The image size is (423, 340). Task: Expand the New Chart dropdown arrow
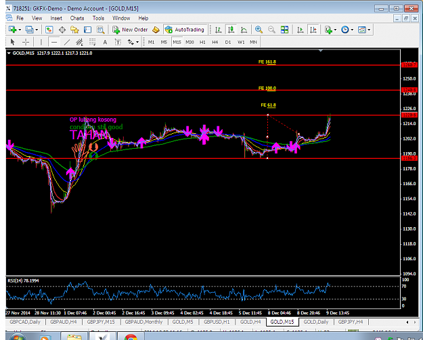pos(20,30)
